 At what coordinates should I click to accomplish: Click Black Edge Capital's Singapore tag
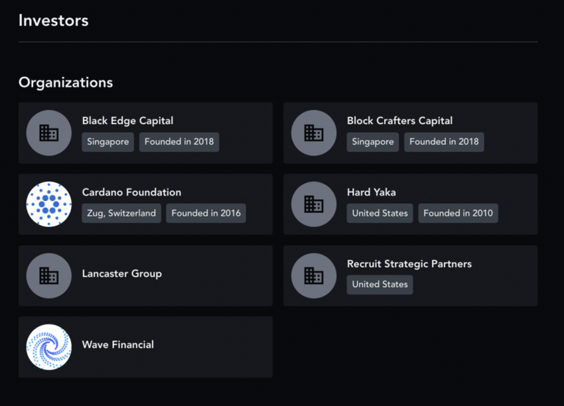[x=108, y=141]
